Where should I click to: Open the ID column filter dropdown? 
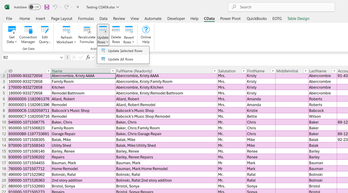click(x=48, y=71)
